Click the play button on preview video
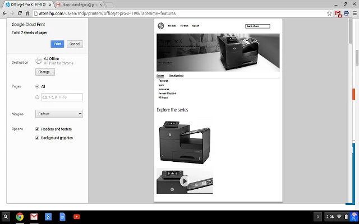Viewport: 359px width, 224px height. (x=184, y=181)
